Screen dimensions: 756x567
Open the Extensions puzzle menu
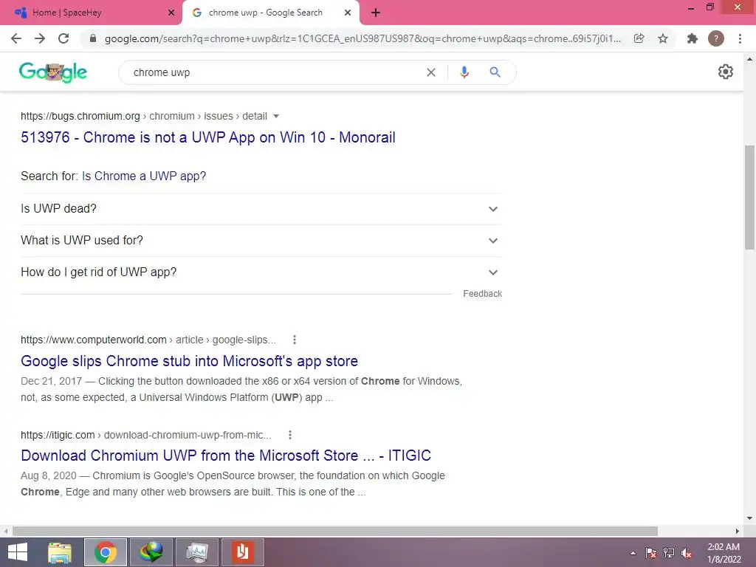point(693,38)
